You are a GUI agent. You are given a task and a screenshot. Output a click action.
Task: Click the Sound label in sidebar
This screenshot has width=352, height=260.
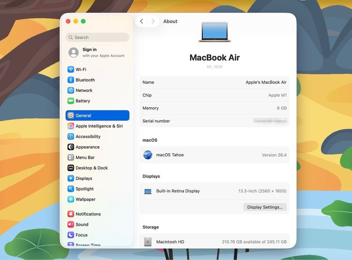[82, 224]
